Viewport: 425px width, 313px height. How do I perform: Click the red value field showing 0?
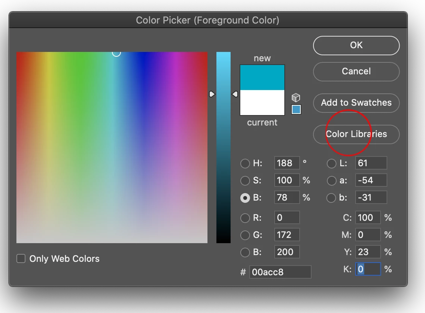click(287, 217)
